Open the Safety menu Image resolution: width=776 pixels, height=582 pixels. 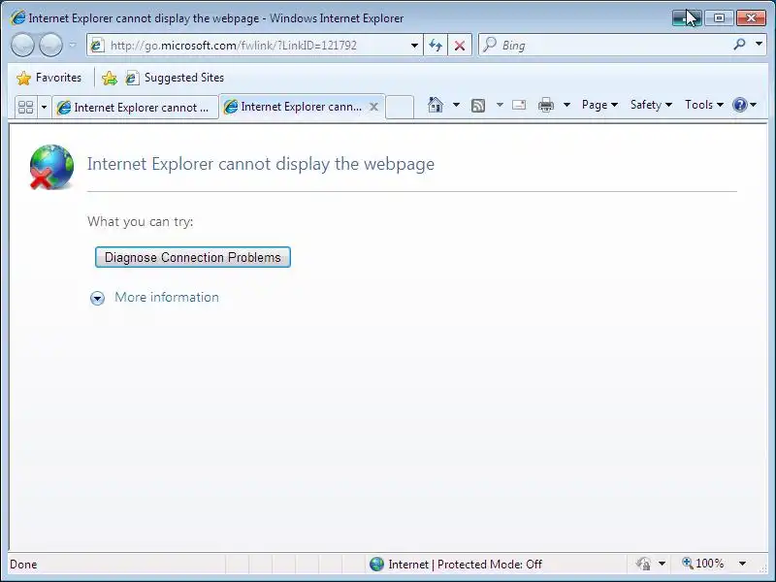point(651,105)
